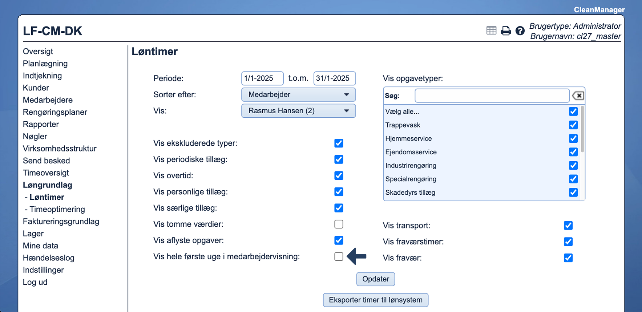Image resolution: width=642 pixels, height=312 pixels.
Task: Toggle Vis tomme værdier checkbox
Action: (339, 224)
